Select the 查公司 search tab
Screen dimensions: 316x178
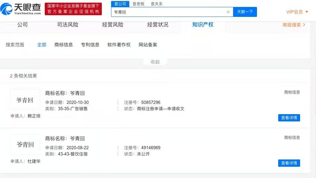tap(120, 4)
